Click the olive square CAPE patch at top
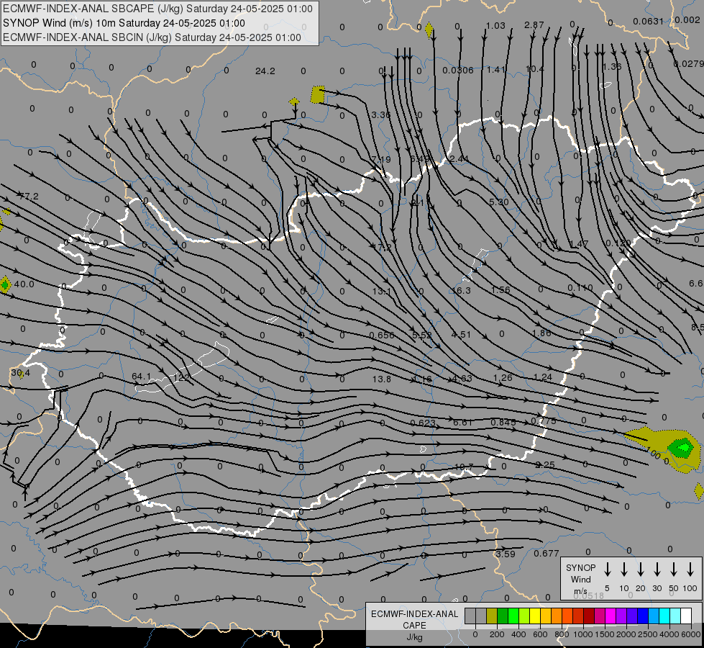This screenshot has height=648, width=704. [x=318, y=95]
